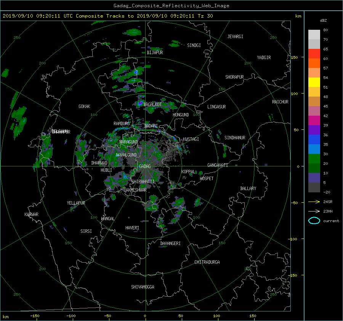Select the LINGASUR city label
This screenshot has height=321, width=343.
pos(216,107)
